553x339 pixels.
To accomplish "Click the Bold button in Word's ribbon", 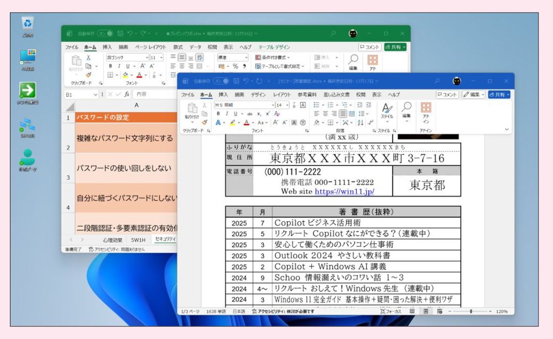I will click(x=218, y=113).
